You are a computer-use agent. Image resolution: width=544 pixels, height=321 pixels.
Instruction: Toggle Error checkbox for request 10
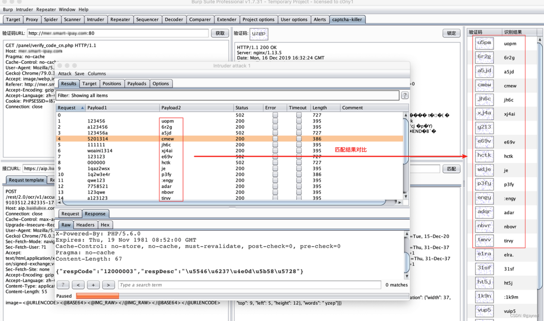275,174
